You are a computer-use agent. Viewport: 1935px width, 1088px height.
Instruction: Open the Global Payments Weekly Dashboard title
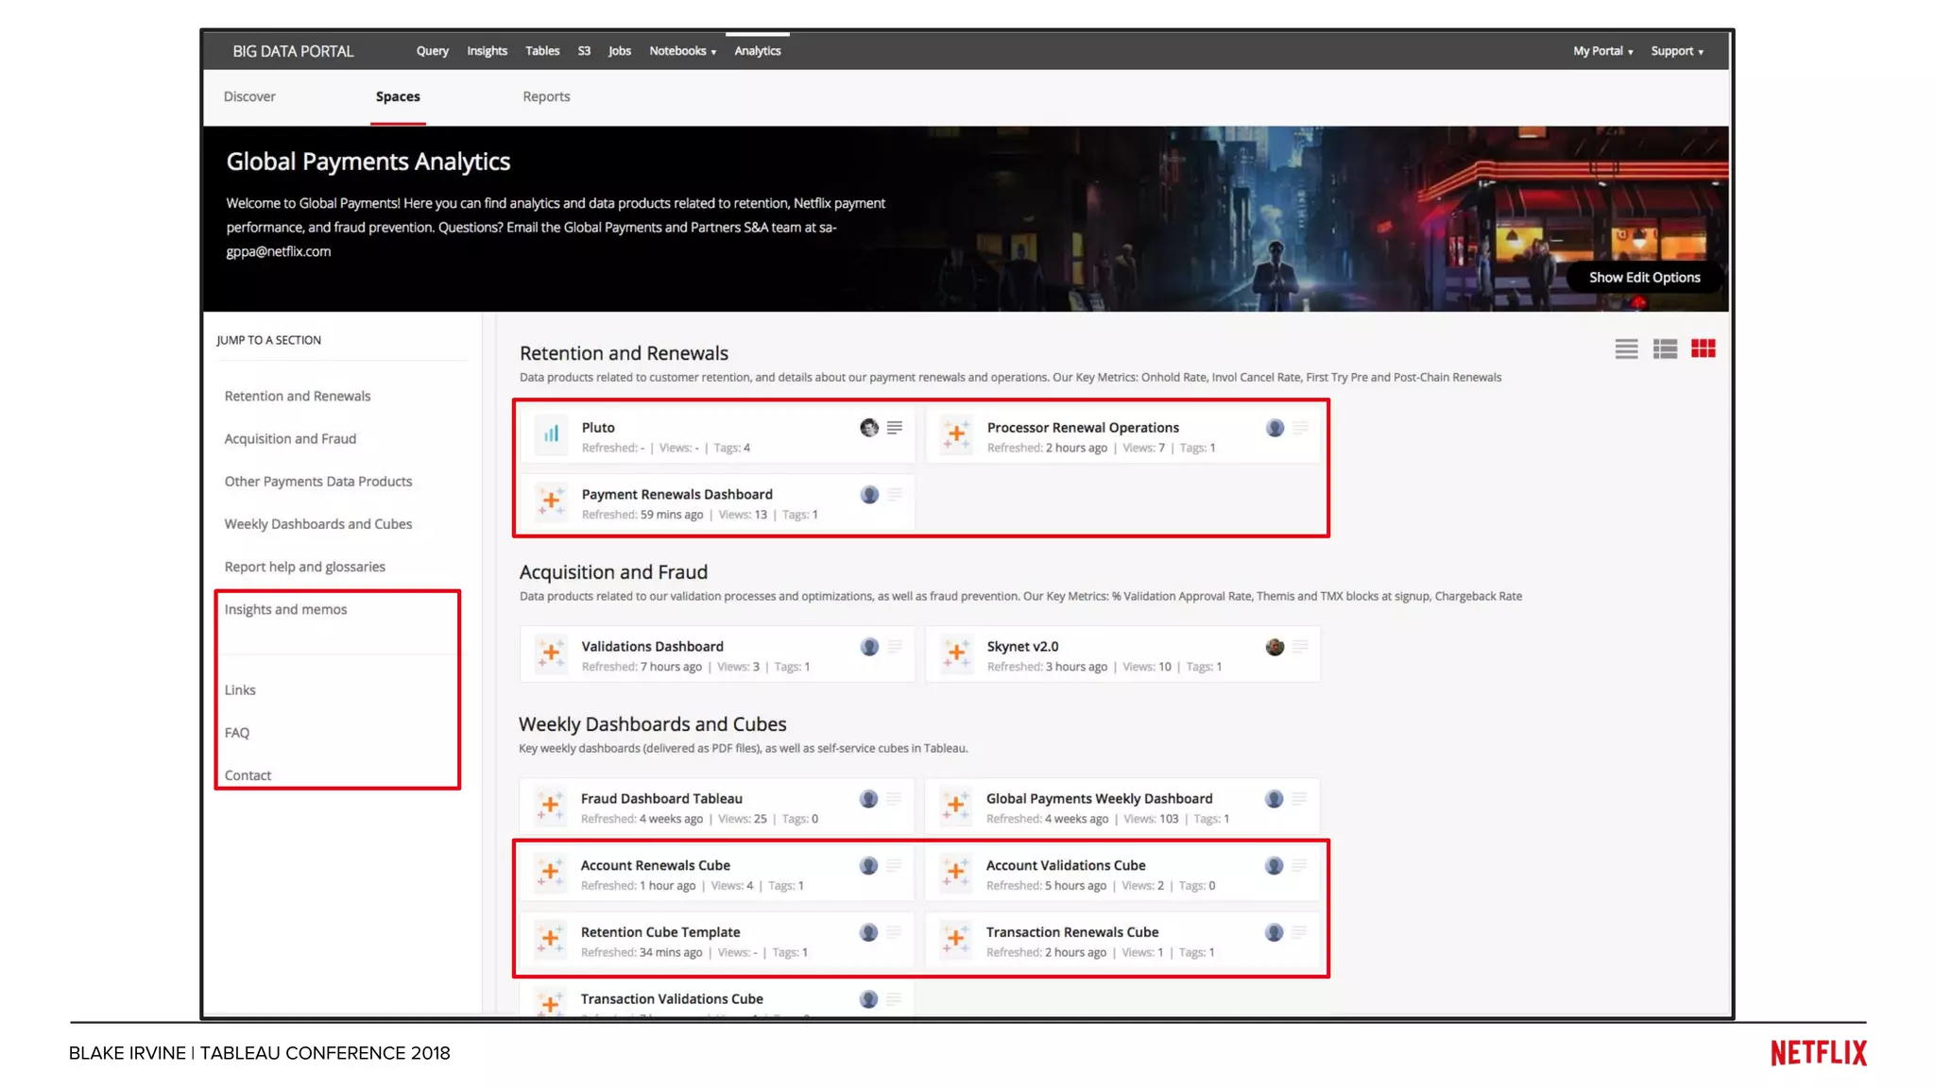(1099, 799)
